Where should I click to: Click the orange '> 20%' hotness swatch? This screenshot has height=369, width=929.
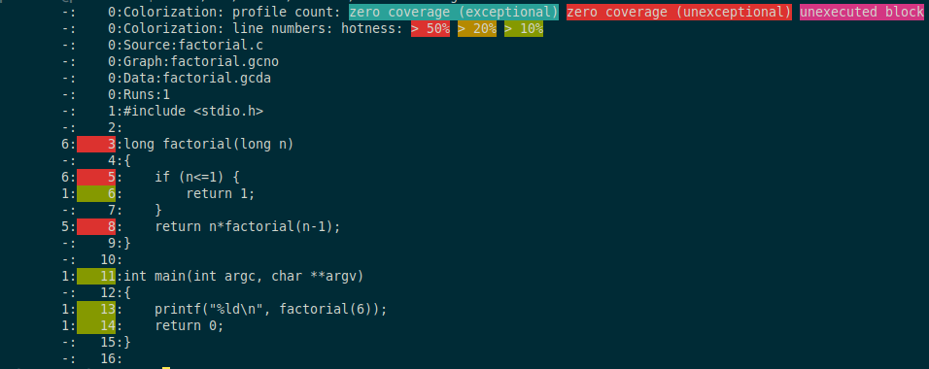coord(477,28)
